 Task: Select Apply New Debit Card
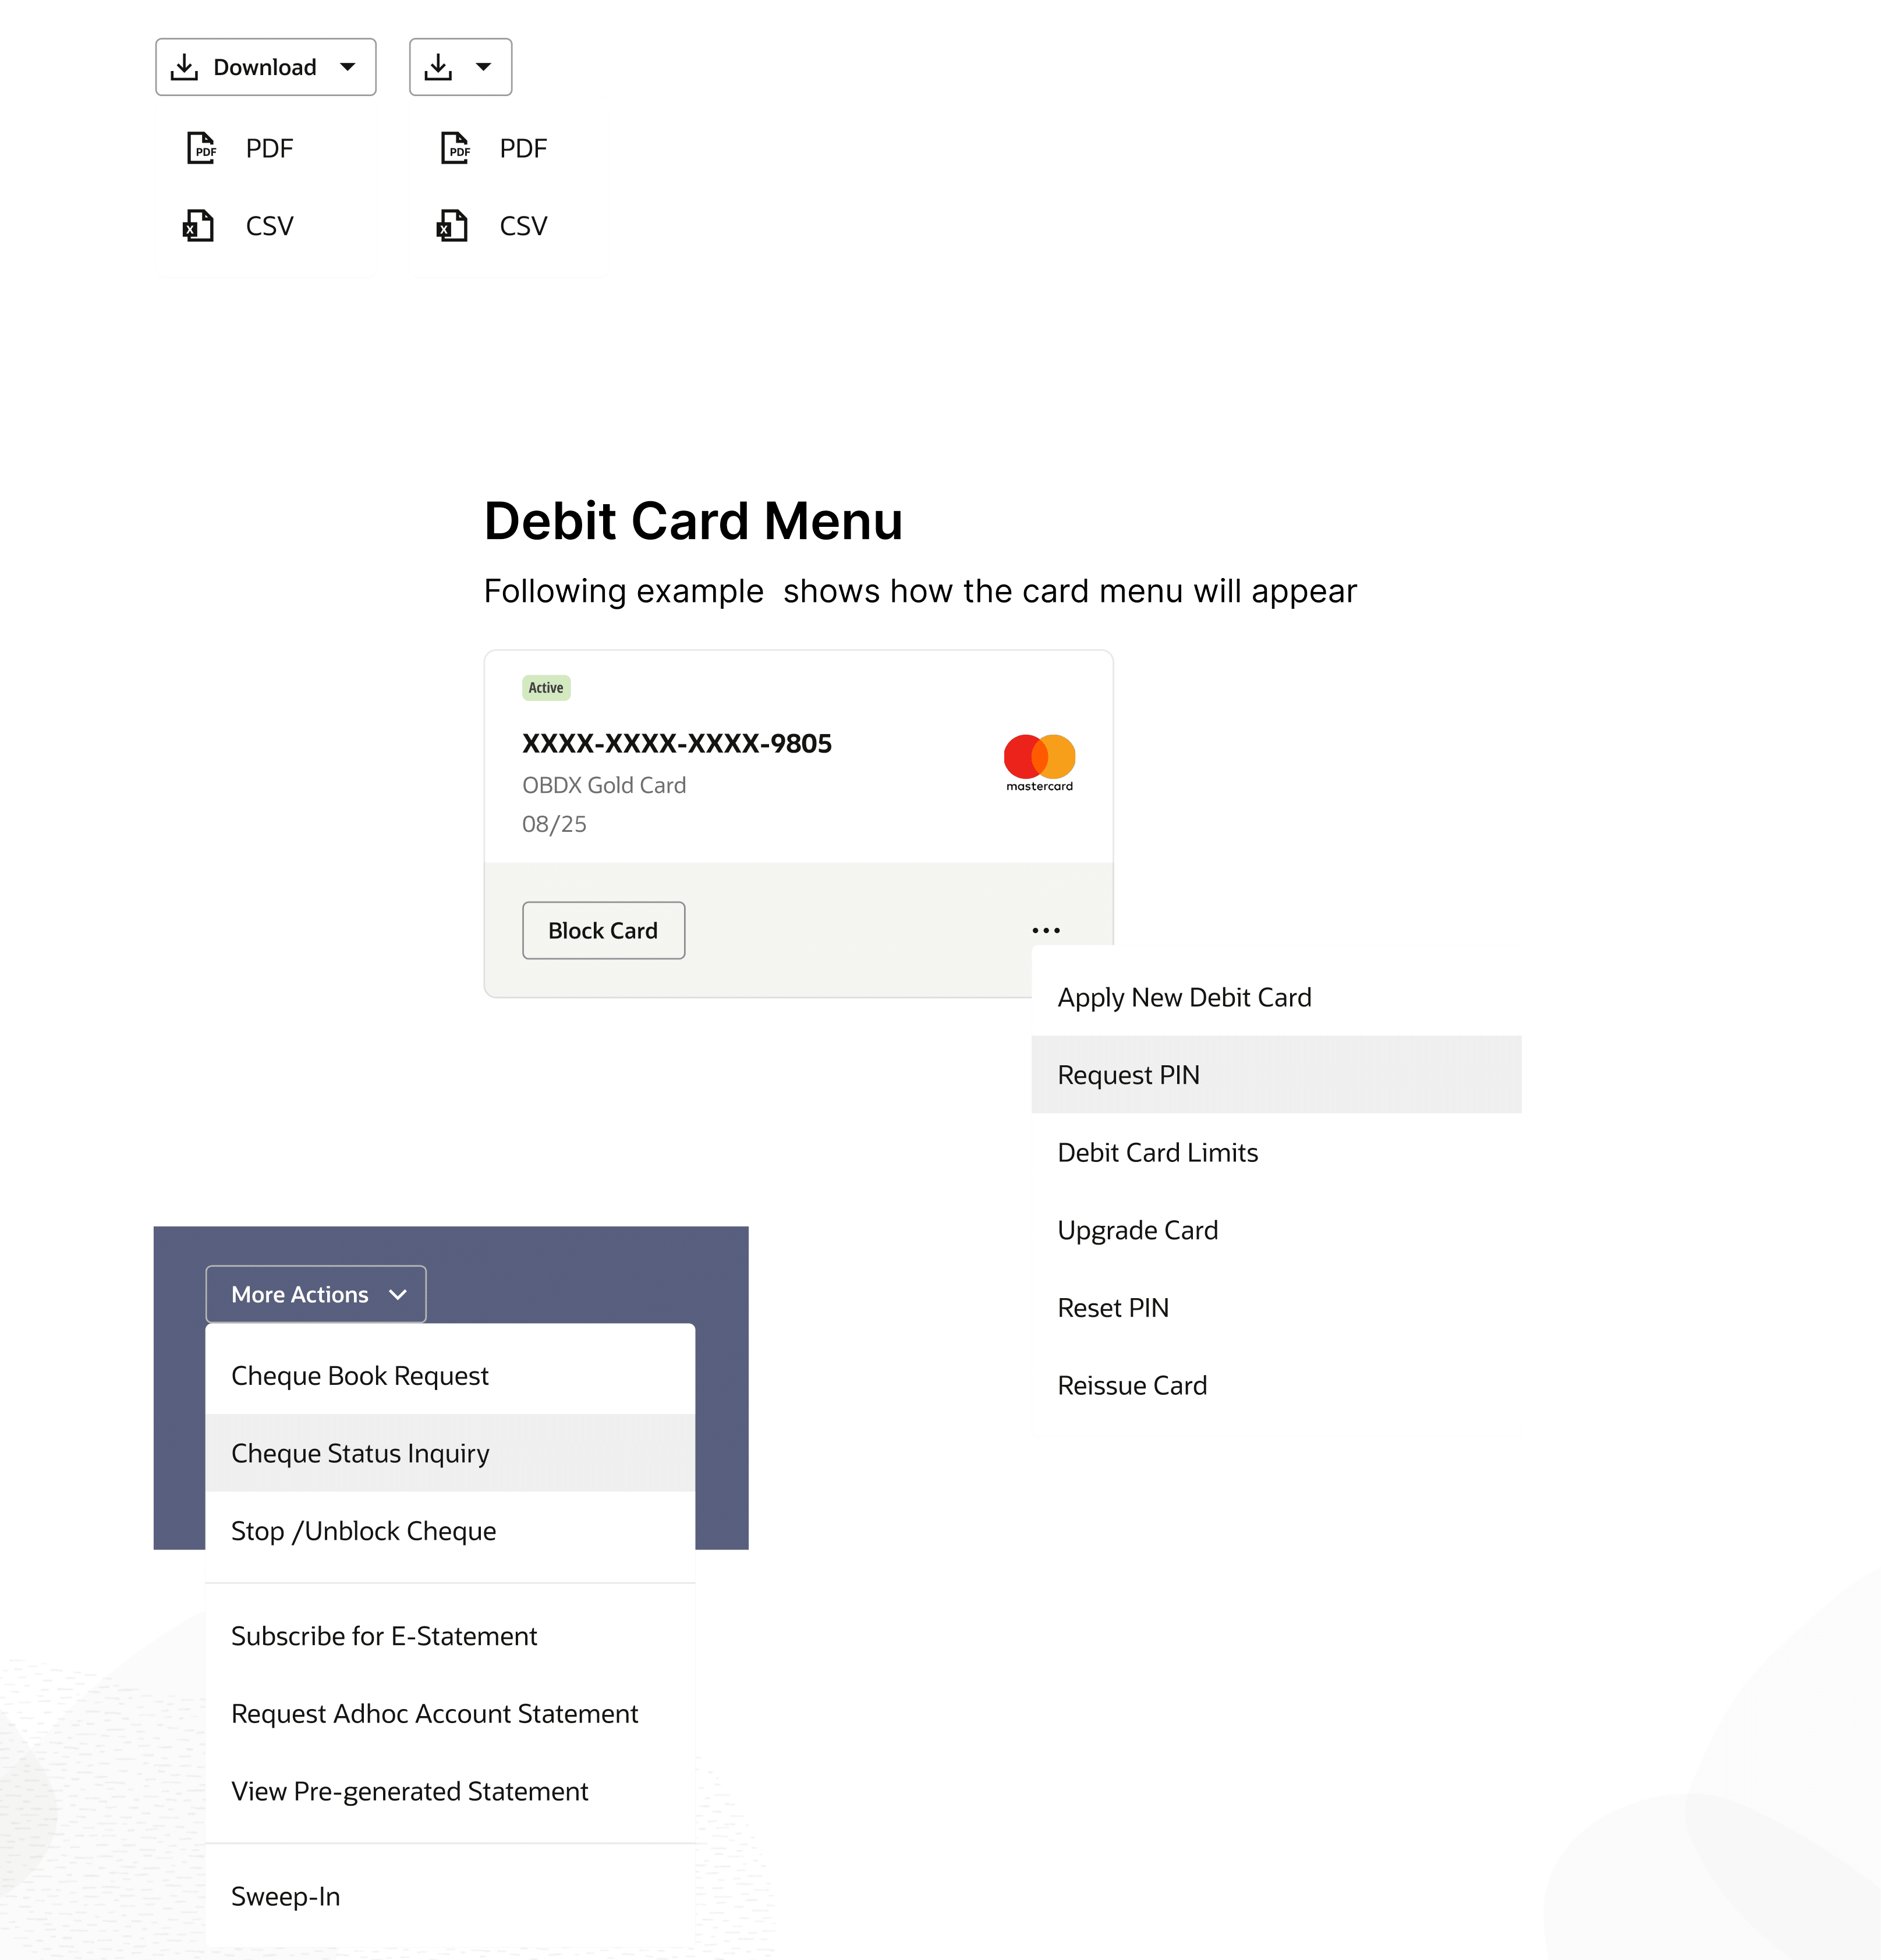coord(1184,997)
